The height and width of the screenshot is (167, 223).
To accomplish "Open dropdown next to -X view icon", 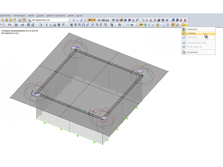I will (108, 25).
